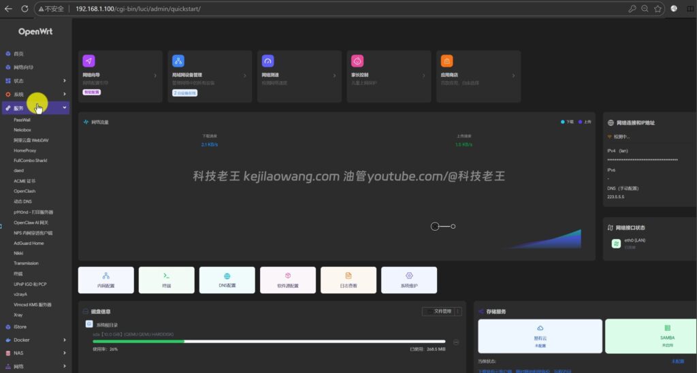Expand the 网络 sidebar section chevron
Viewport: 697px width, 373px height.
tap(65, 366)
